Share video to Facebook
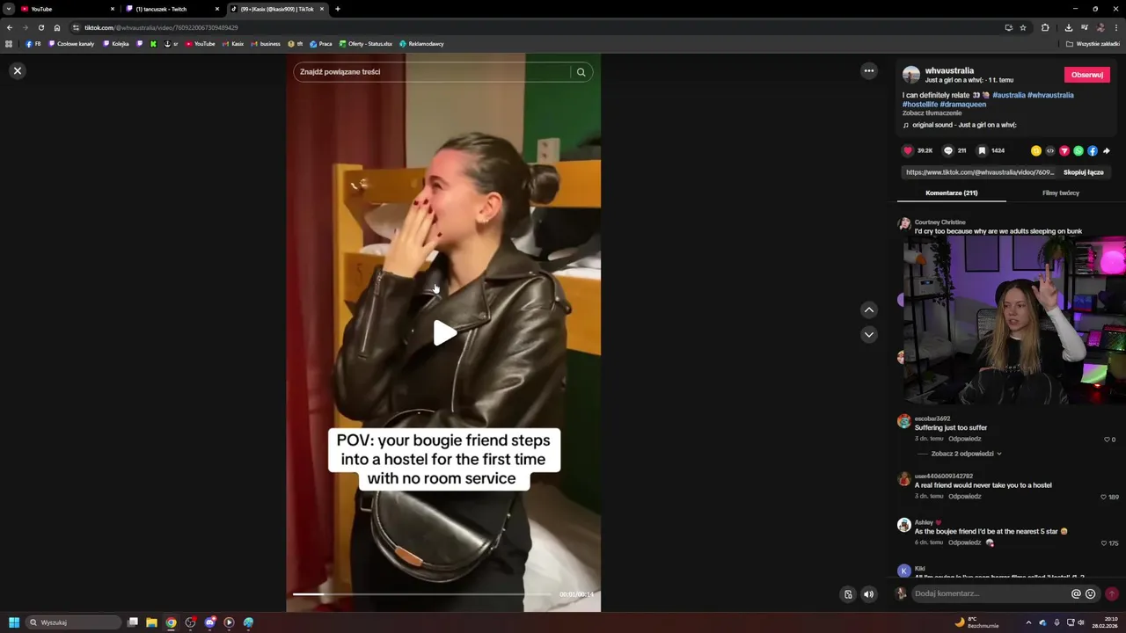This screenshot has height=633, width=1126. click(x=1093, y=151)
